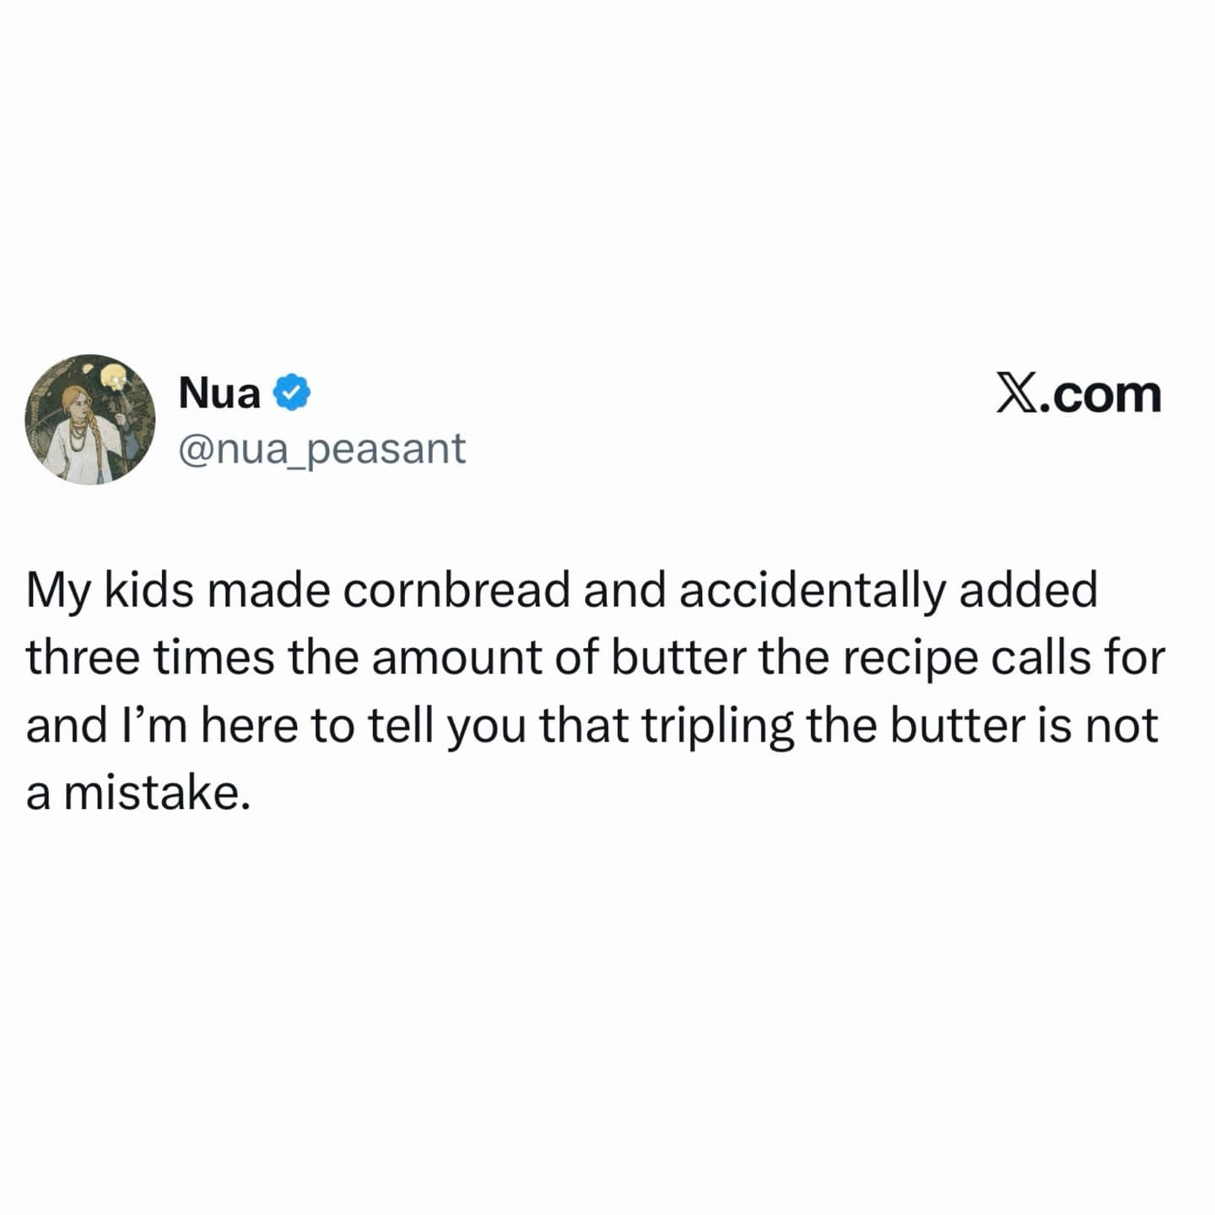This screenshot has width=1215, height=1215.
Task: Click the verification star inside the badge
Action: (292, 392)
